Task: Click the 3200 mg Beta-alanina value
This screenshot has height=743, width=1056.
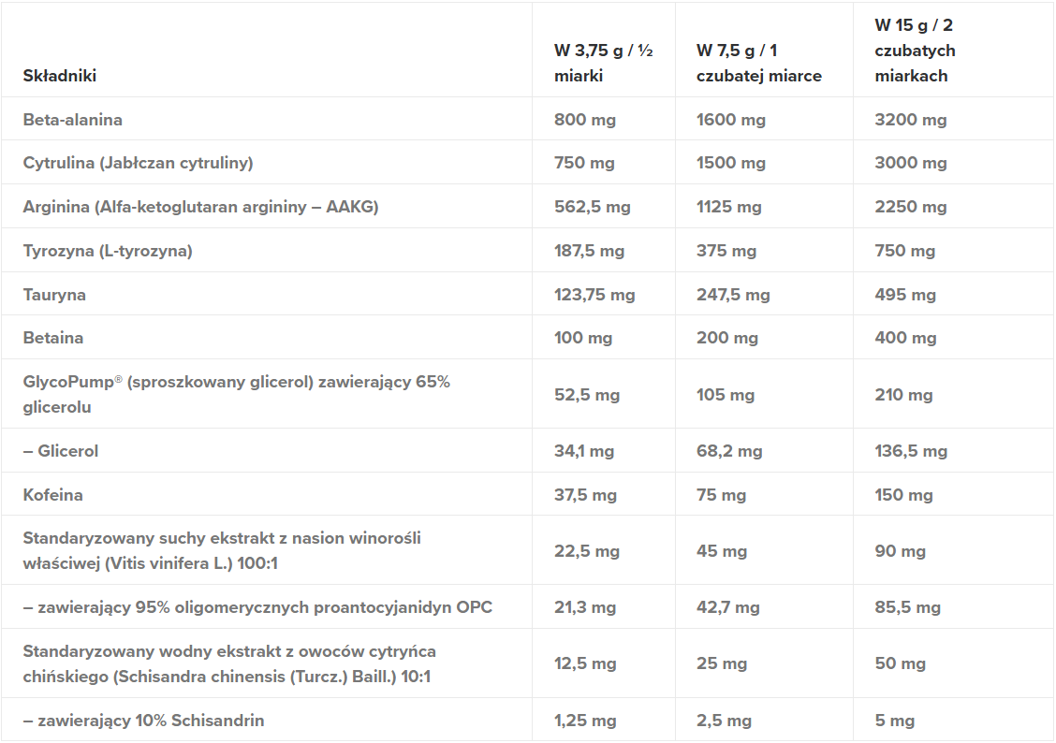Action: pos(910,120)
